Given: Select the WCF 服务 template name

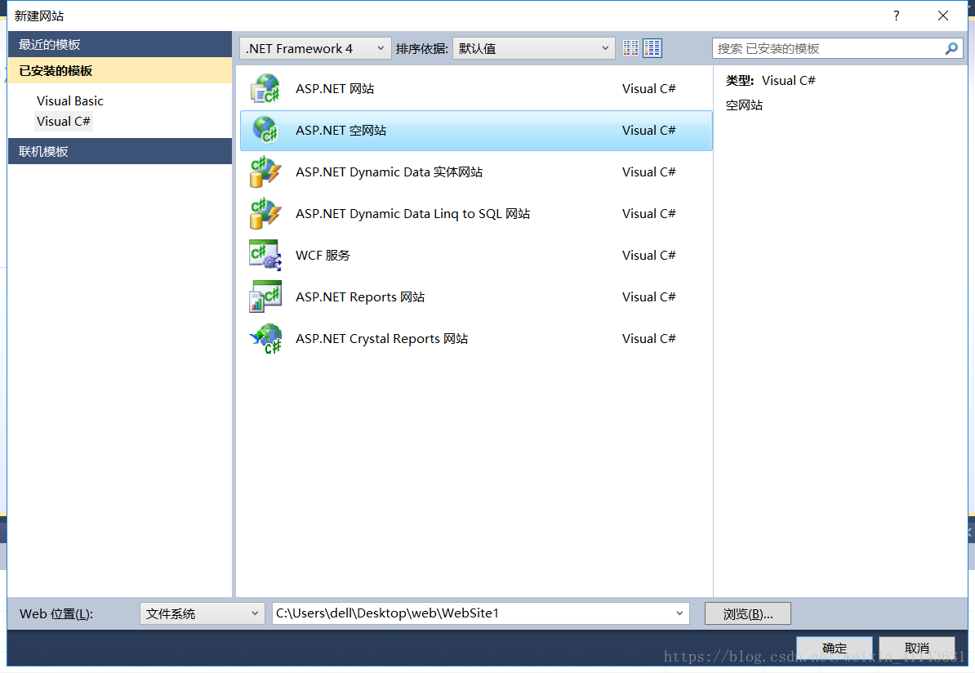Looking at the screenshot, I should [x=323, y=255].
